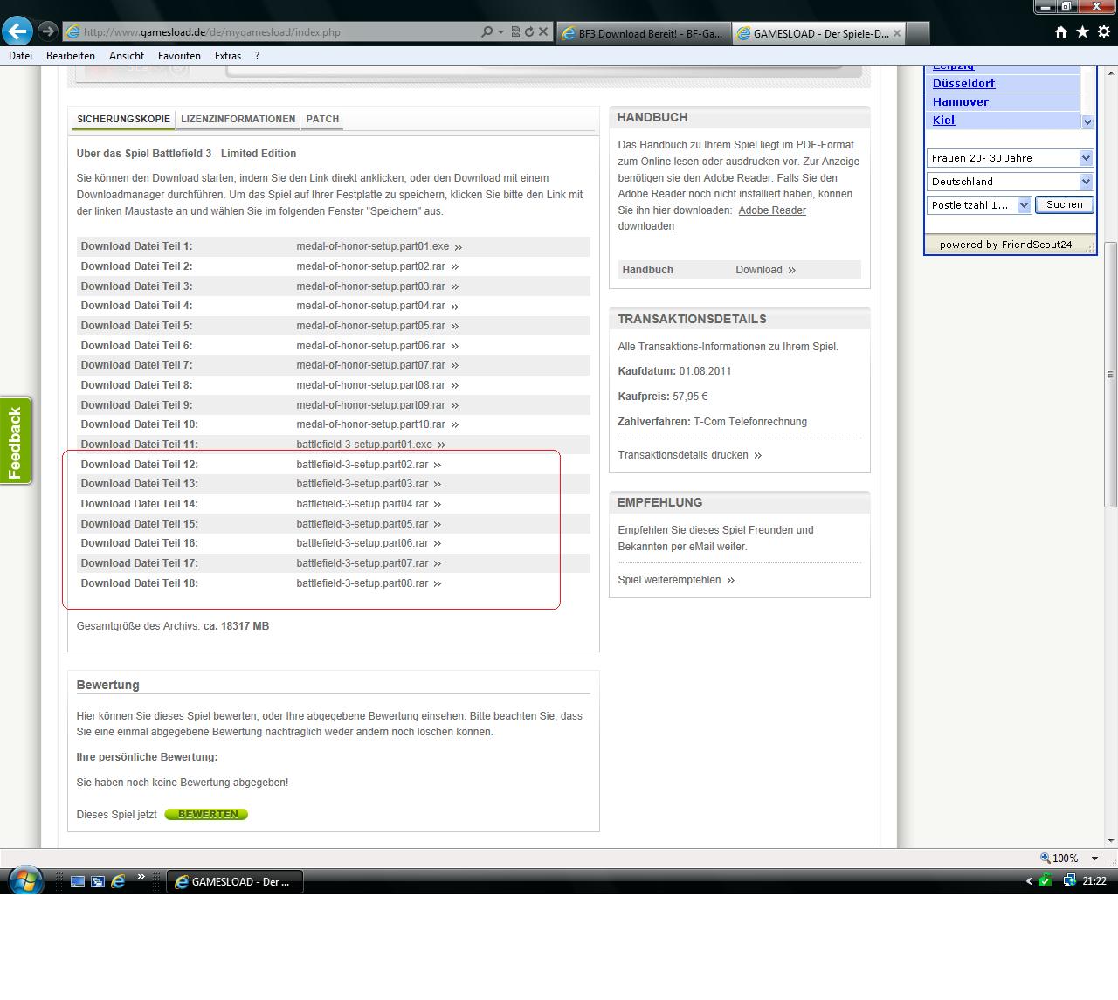This screenshot has width=1118, height=1000.
Task: Click the network connection tray icon
Action: click(1069, 881)
